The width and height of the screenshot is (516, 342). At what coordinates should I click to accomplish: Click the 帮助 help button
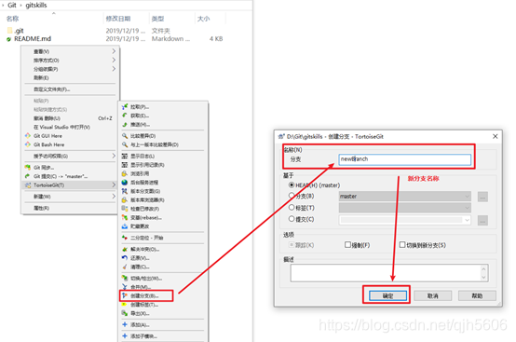[x=477, y=296]
